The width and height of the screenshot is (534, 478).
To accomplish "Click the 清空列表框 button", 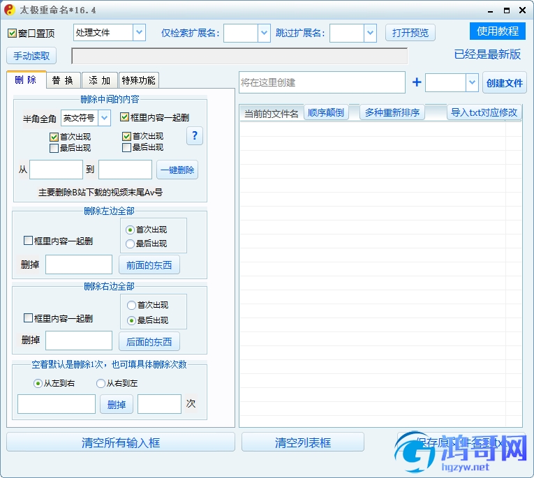I will [303, 442].
